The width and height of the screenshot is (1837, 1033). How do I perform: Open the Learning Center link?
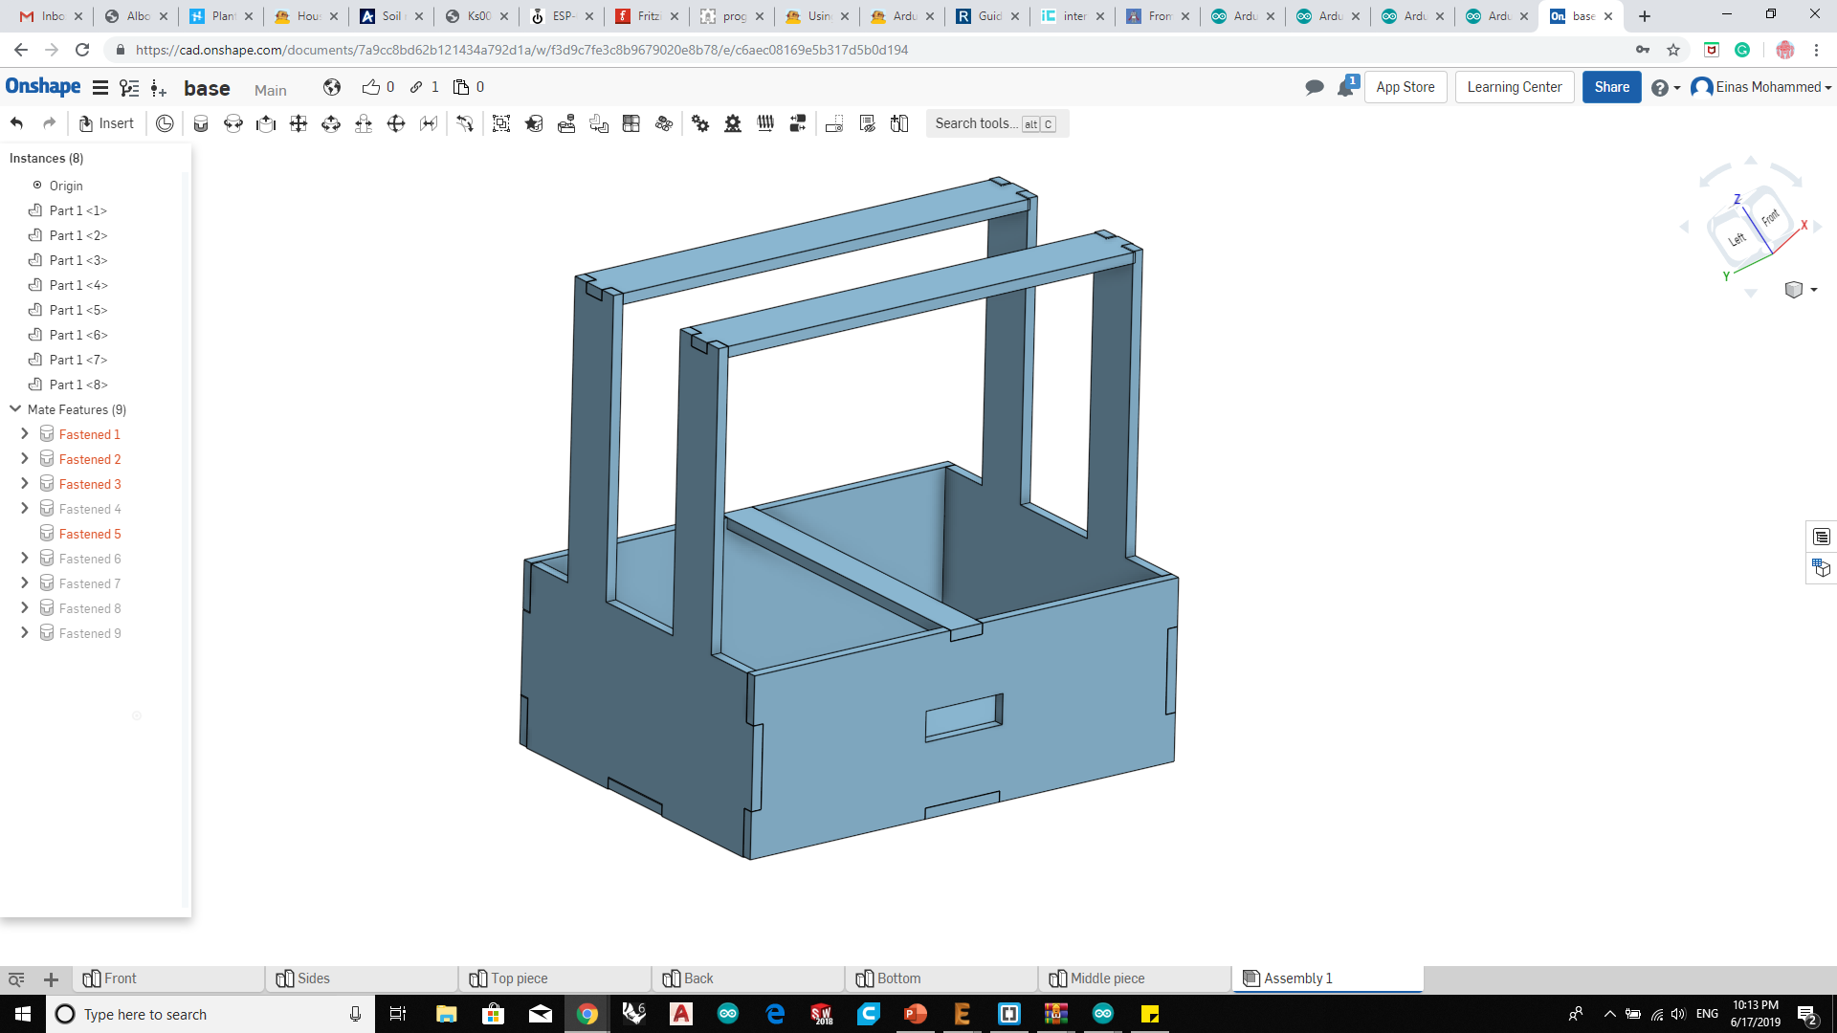1514,87
